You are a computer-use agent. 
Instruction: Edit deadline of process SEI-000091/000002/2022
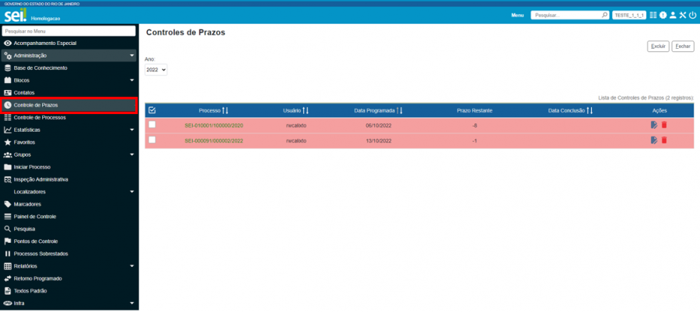654,140
